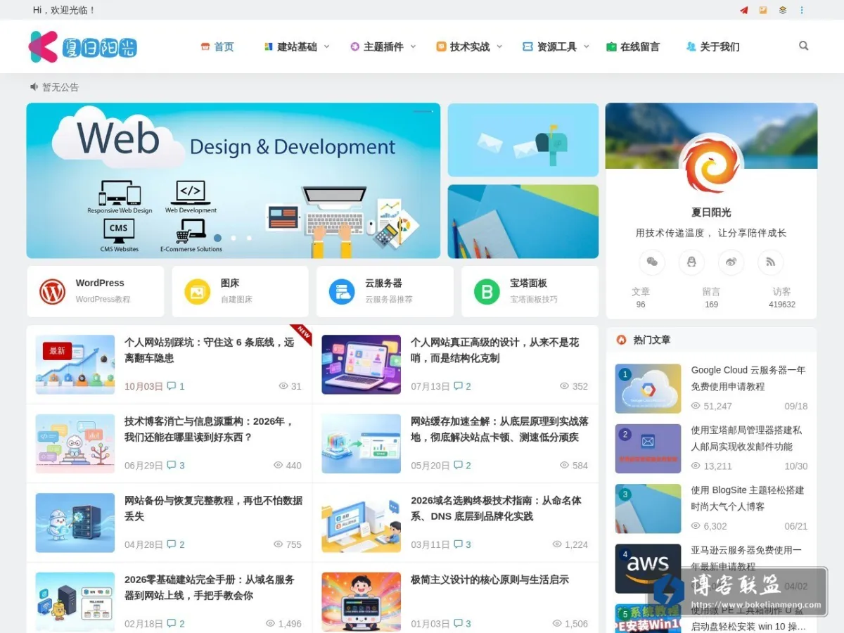Open article 网站缓存加速全解
Screen dimensions: 844x633
[499, 429]
